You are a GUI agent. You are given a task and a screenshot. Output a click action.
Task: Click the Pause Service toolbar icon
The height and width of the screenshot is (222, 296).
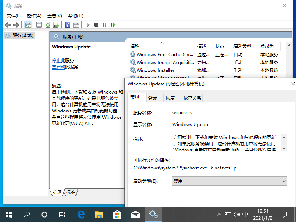[x=105, y=25]
